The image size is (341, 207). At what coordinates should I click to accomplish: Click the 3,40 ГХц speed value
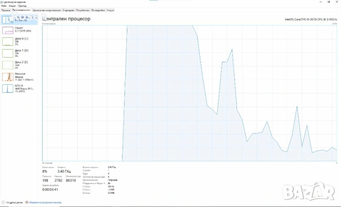(64, 171)
